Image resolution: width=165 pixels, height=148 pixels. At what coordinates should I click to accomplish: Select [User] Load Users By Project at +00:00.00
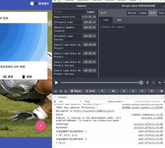click(75, 46)
